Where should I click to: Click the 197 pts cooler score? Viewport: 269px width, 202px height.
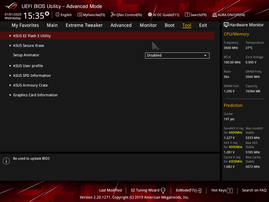(x=229, y=119)
